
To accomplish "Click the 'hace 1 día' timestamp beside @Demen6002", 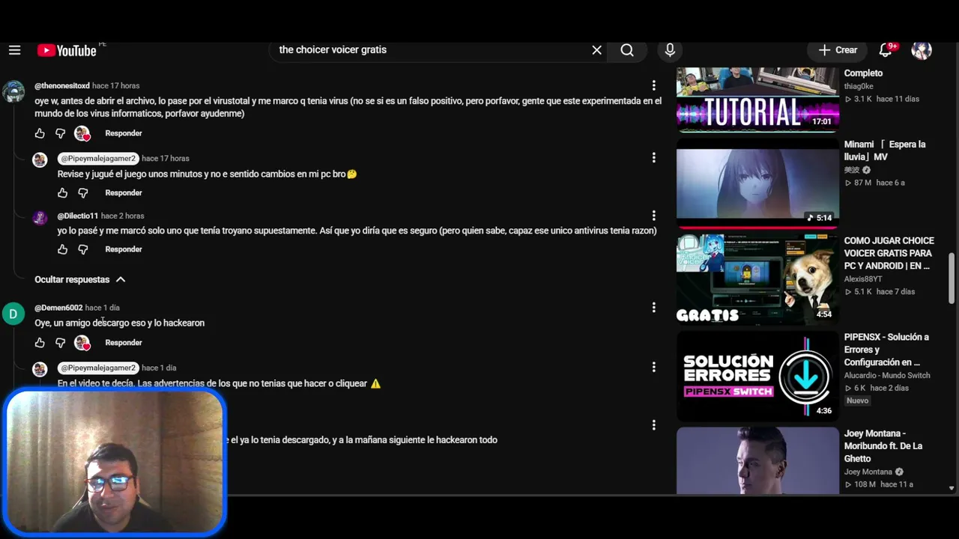I will click(103, 308).
